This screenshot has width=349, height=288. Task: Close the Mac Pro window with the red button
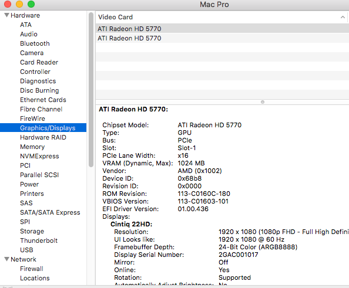click(8, 4)
